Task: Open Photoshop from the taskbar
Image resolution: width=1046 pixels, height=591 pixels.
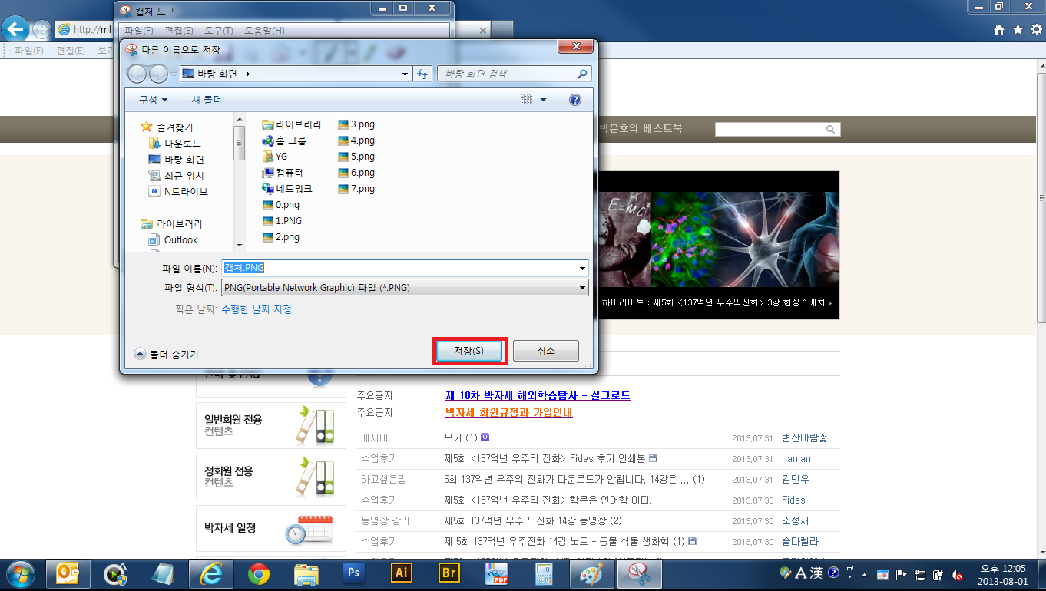Action: pyautogui.click(x=354, y=573)
